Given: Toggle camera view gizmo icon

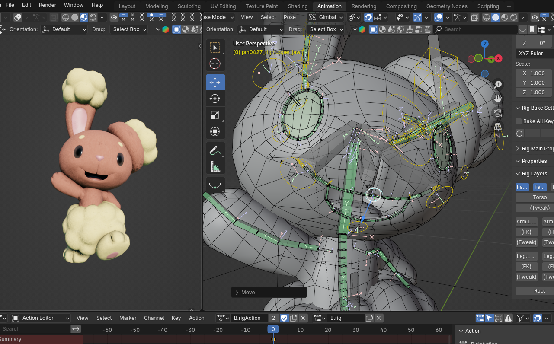Looking at the screenshot, I should pyautogui.click(x=498, y=113).
